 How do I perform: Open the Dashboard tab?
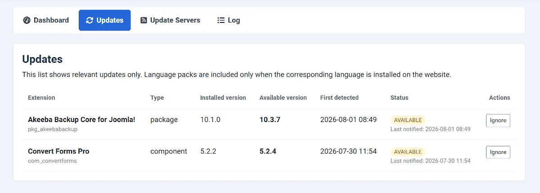point(46,20)
